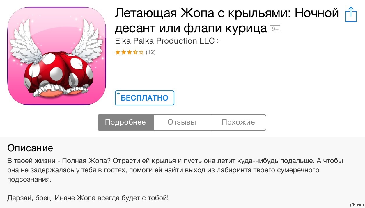Viewport: 365px width, 208px height.
Task: Tap the share icon at top right
Action: point(351,15)
